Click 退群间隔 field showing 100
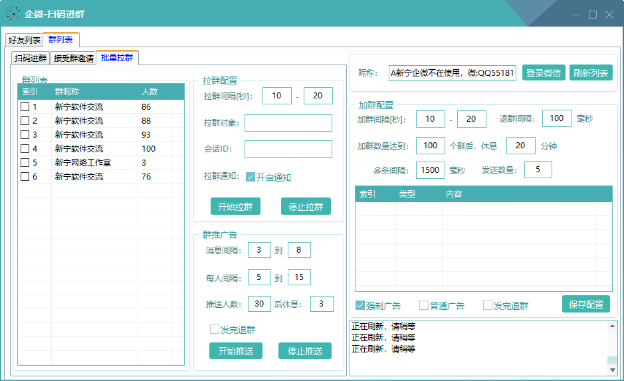 [557, 118]
